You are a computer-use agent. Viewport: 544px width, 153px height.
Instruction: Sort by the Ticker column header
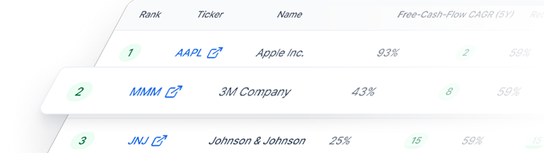(210, 14)
